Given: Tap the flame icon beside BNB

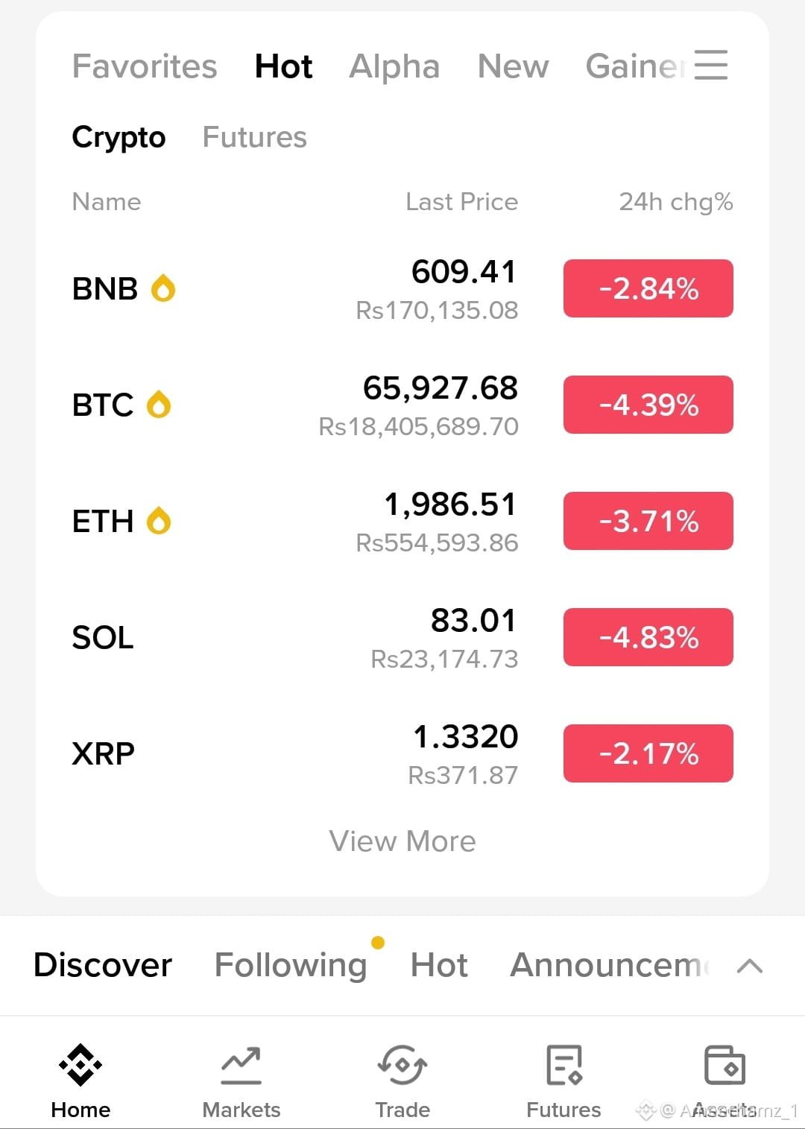Looking at the screenshot, I should pos(163,288).
